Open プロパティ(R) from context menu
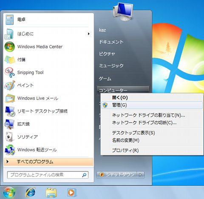 tap(152, 150)
